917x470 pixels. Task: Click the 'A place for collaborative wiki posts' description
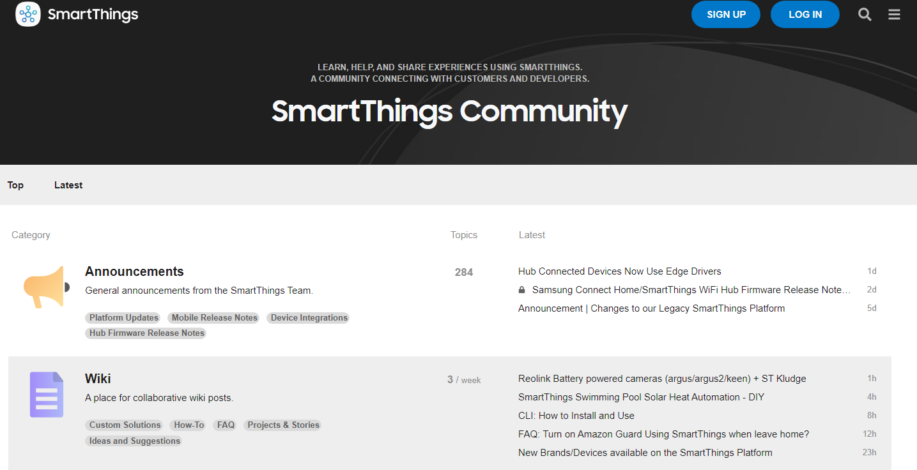[159, 398]
